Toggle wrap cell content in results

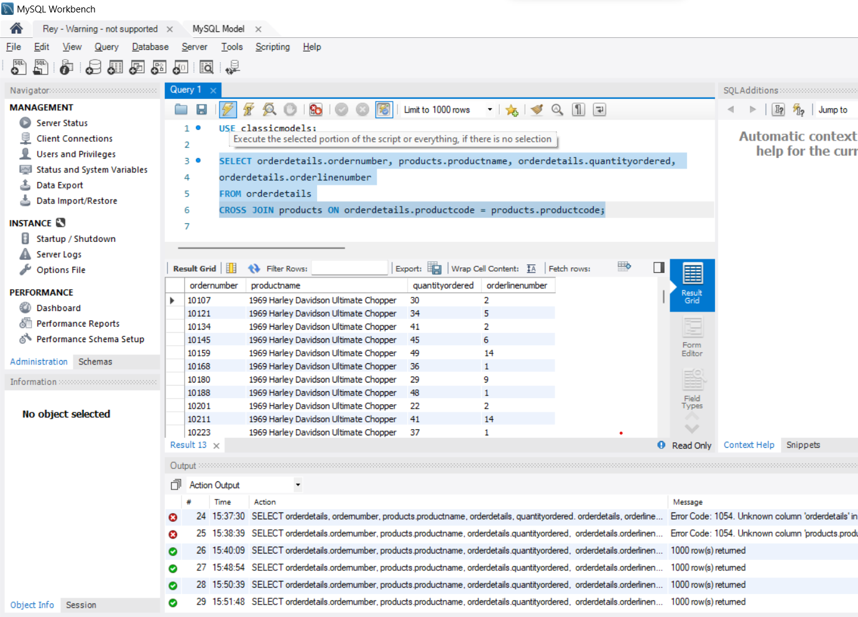pos(531,268)
